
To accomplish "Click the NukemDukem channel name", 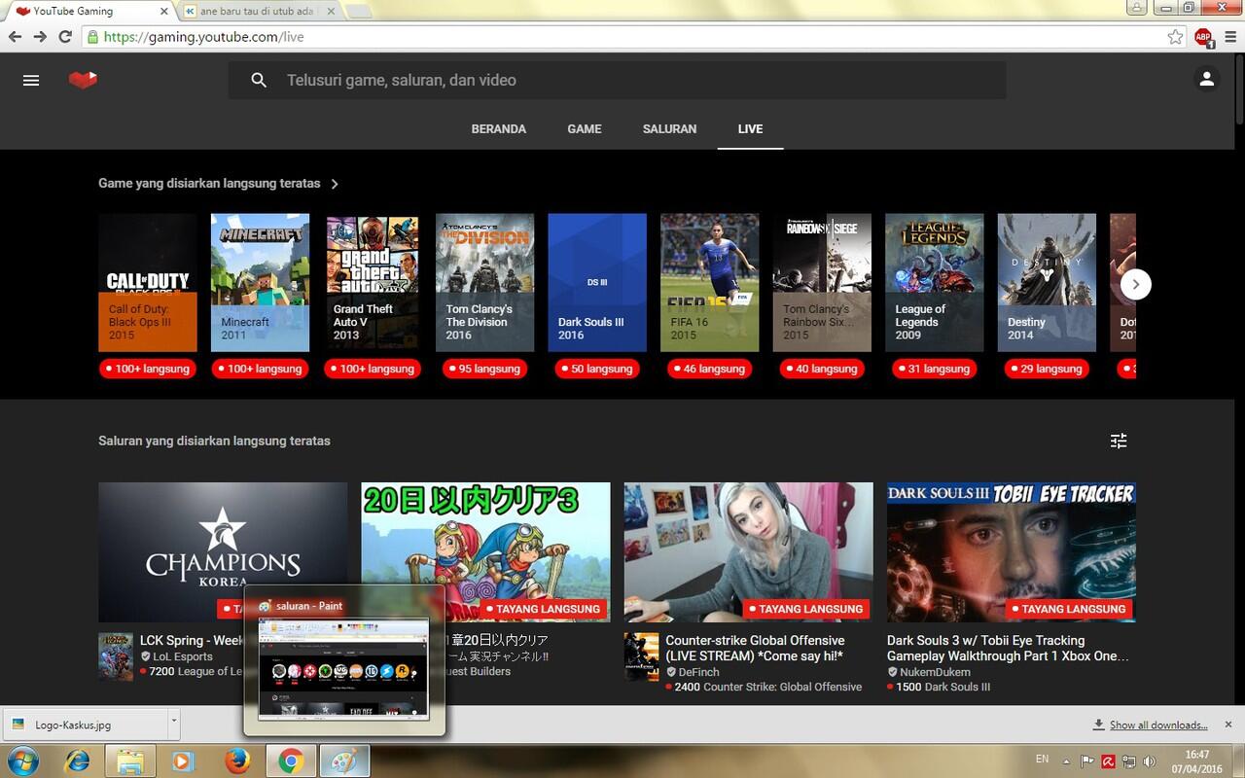I will coord(935,672).
